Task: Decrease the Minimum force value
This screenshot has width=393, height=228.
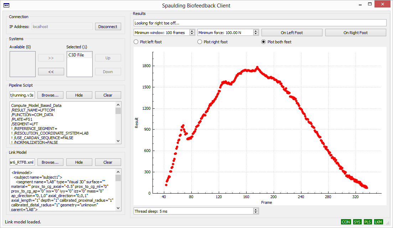Action: click(x=256, y=34)
